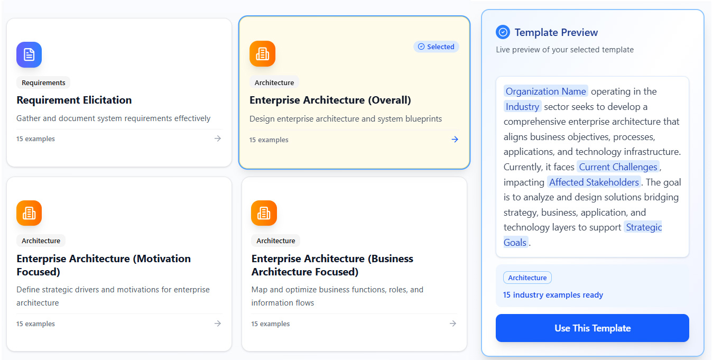Select the Affected Stakeholders placeholder
713x360 pixels.
click(594, 182)
